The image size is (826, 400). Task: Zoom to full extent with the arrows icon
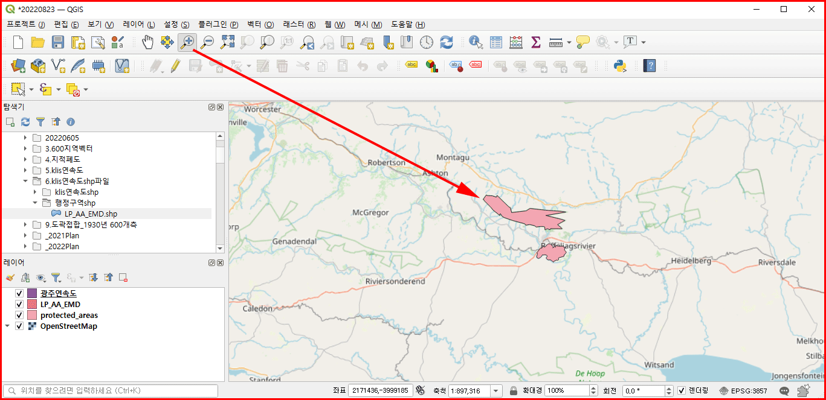pos(227,42)
